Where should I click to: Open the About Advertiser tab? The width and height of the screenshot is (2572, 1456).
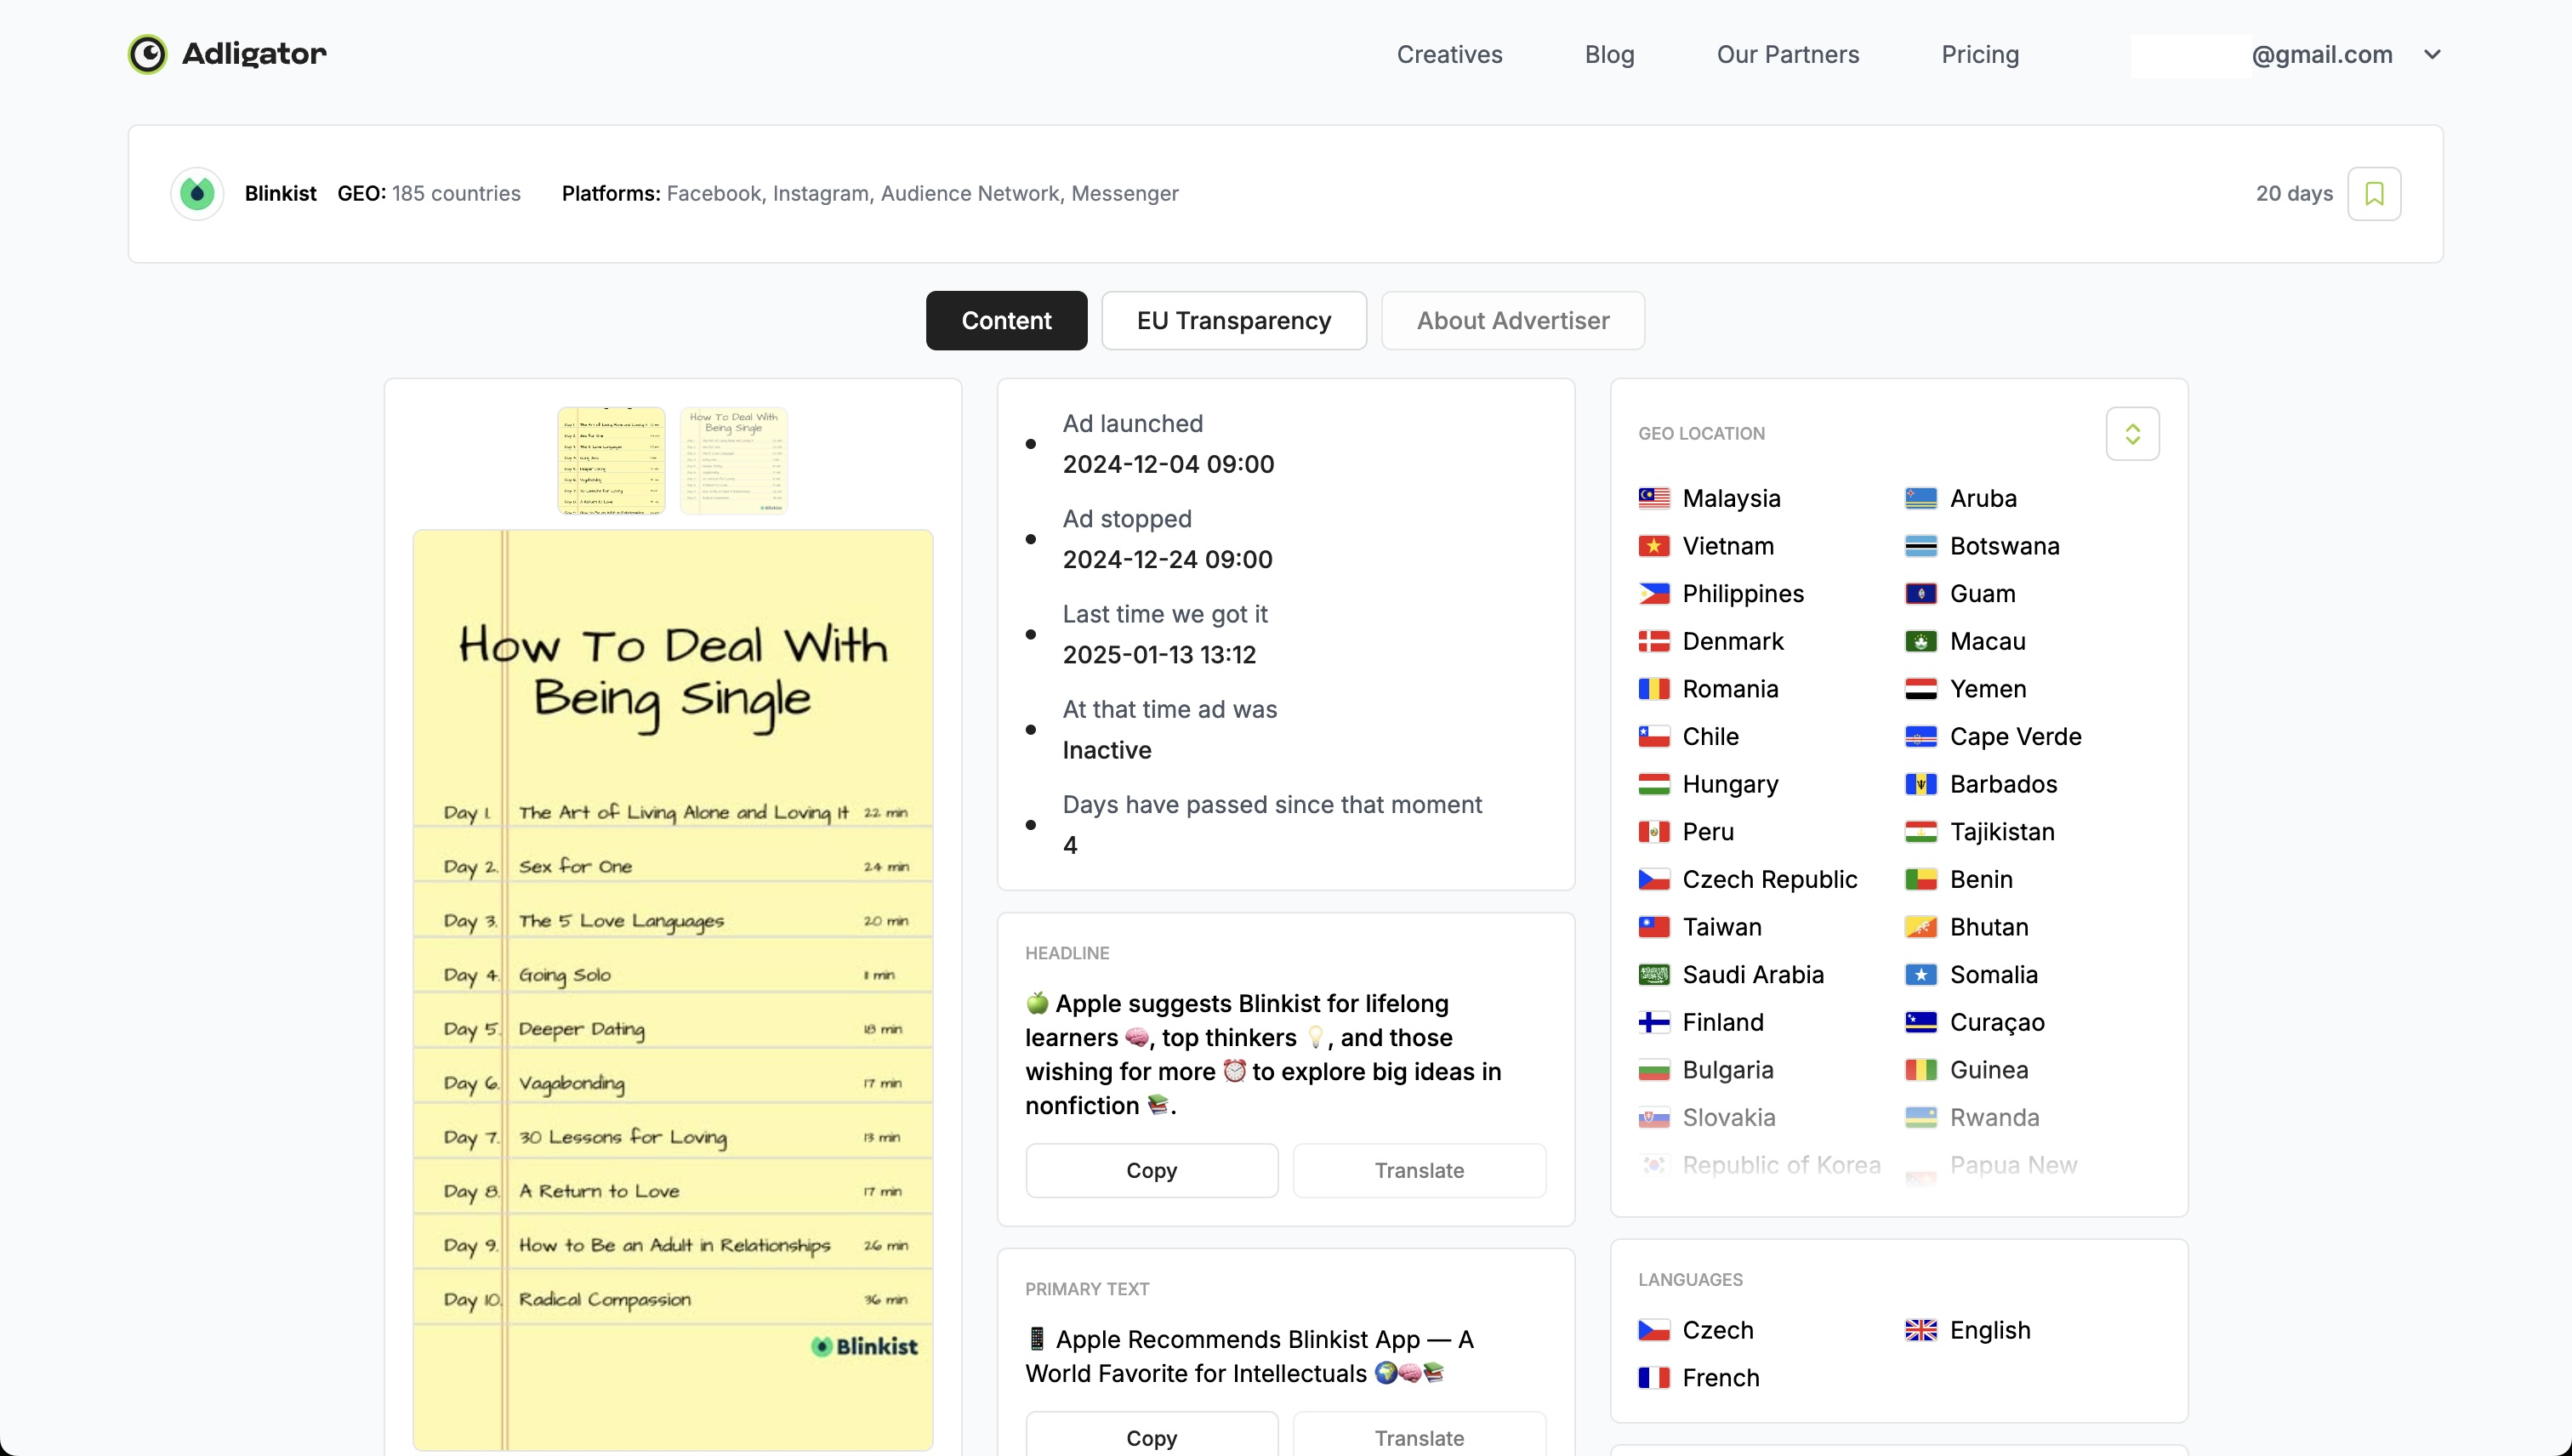1512,320
